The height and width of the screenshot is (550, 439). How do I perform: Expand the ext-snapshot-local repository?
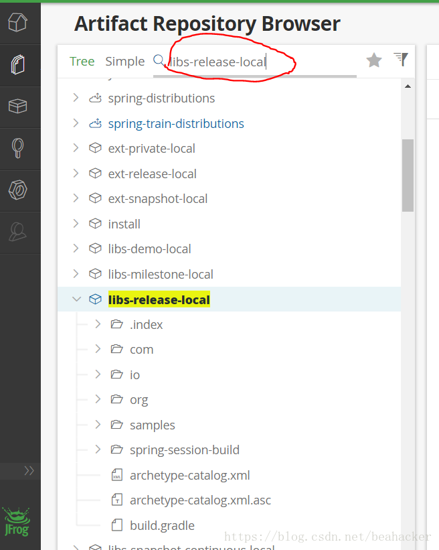(x=76, y=198)
